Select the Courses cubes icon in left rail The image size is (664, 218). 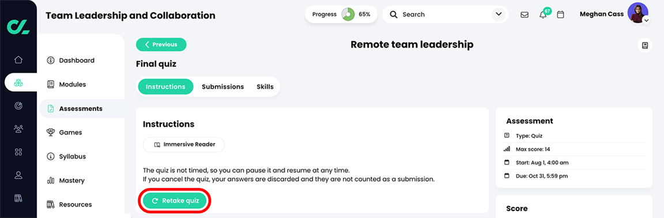(x=18, y=82)
